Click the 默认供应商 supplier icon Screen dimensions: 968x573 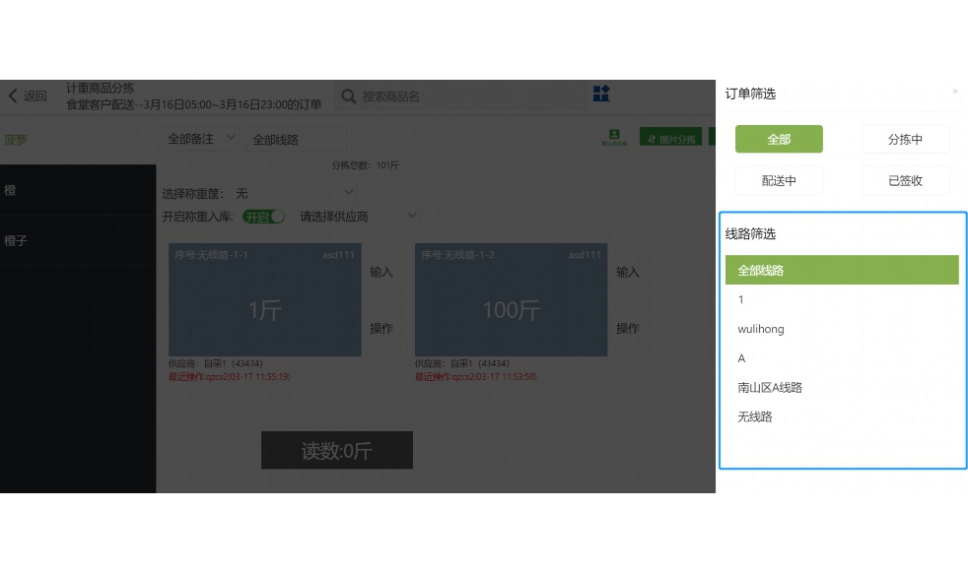611,133
